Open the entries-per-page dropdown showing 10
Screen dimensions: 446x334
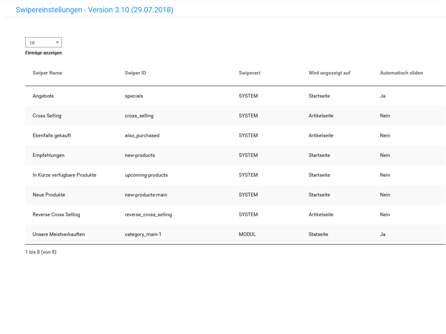pos(43,42)
